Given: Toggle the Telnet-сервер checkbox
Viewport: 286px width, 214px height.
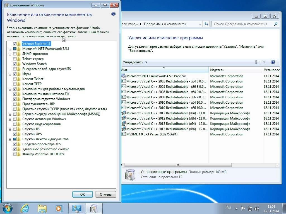Looking at the screenshot, I should click(15, 59).
